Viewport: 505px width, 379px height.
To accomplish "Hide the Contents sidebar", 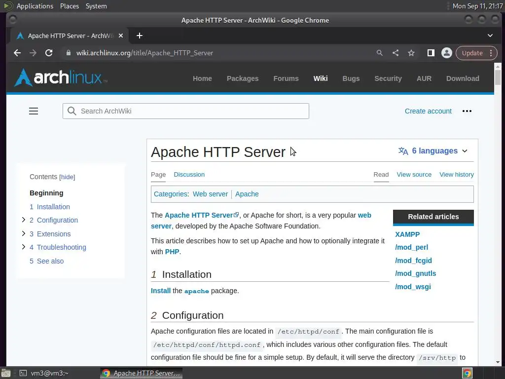I will (x=67, y=177).
